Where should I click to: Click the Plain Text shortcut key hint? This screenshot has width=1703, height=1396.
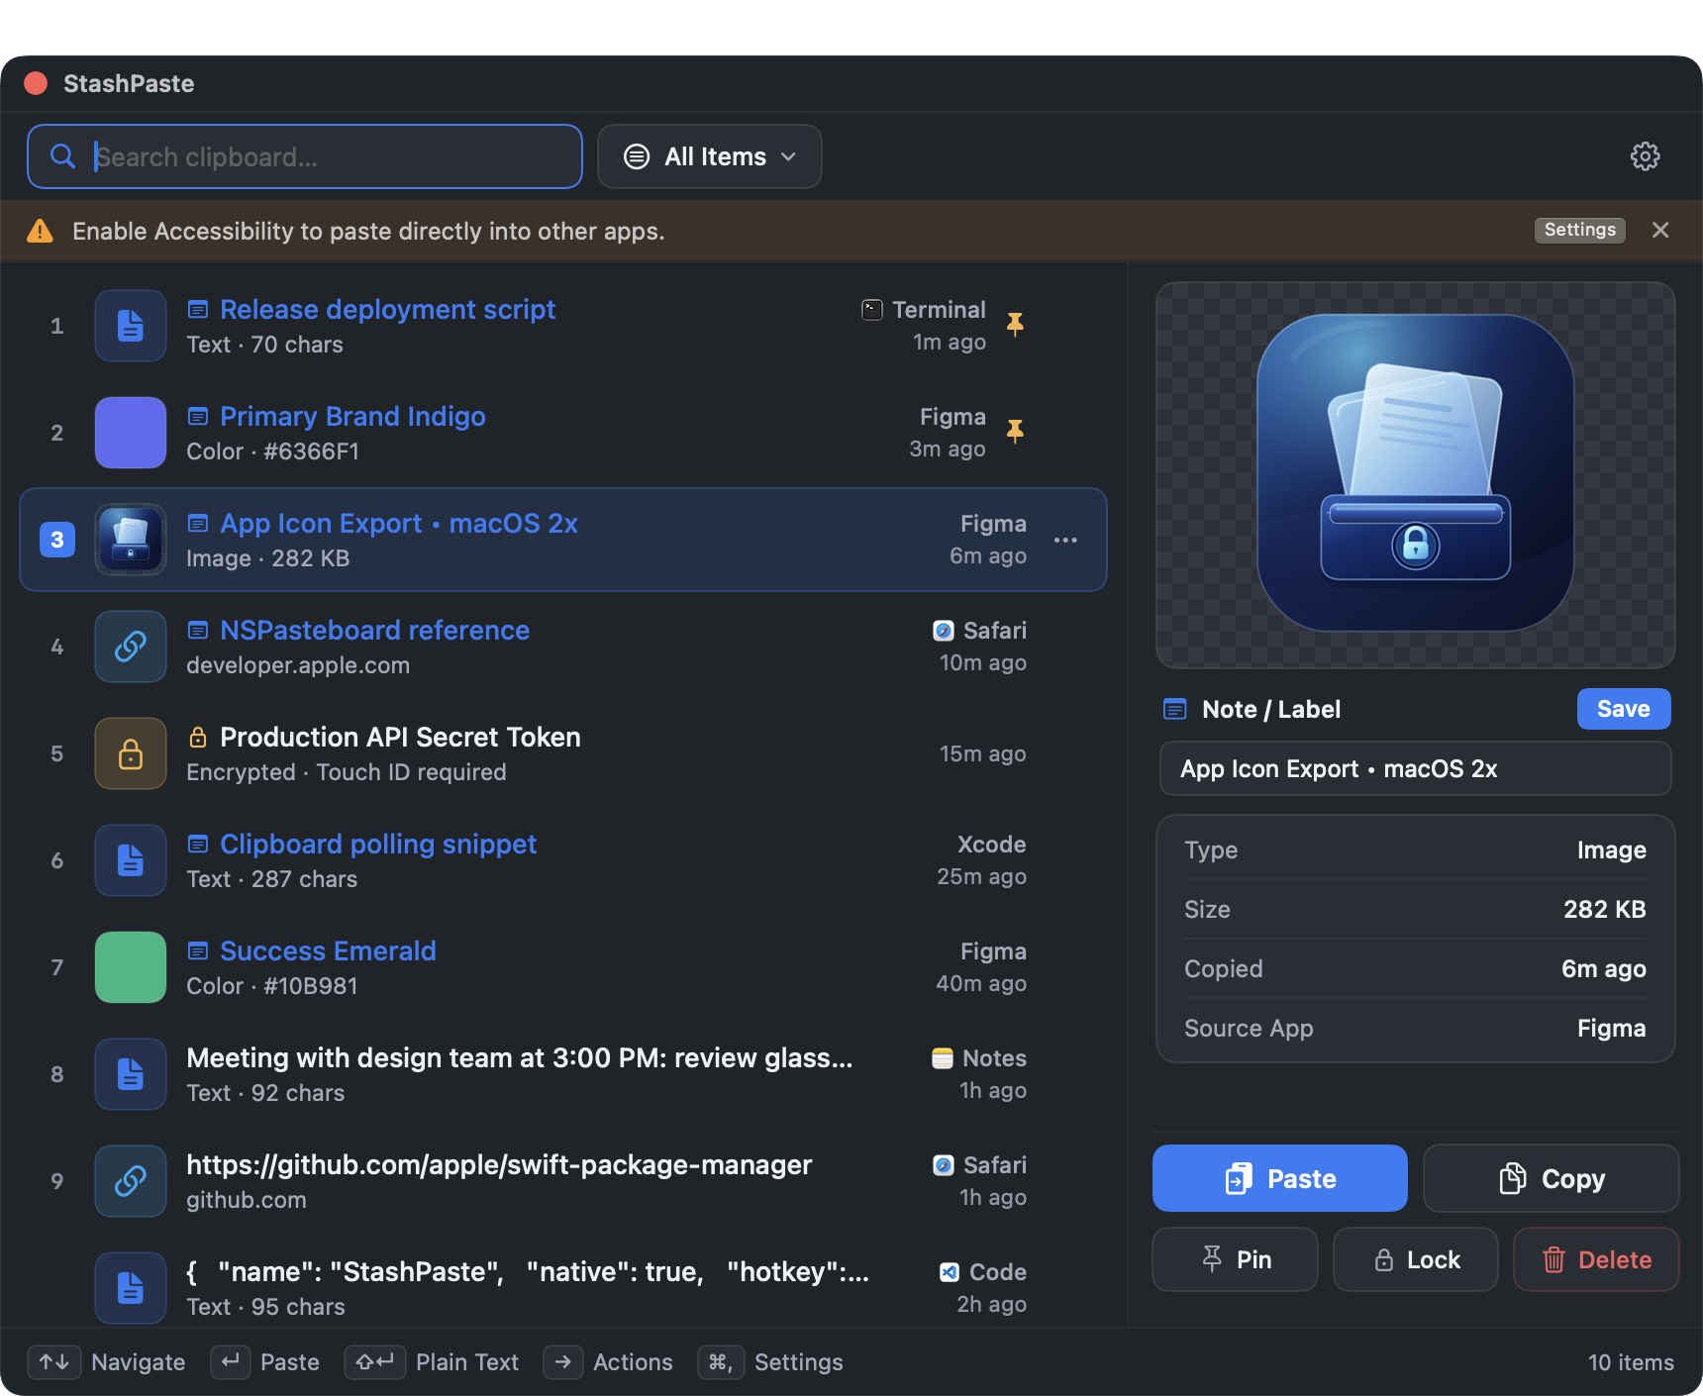point(375,1362)
